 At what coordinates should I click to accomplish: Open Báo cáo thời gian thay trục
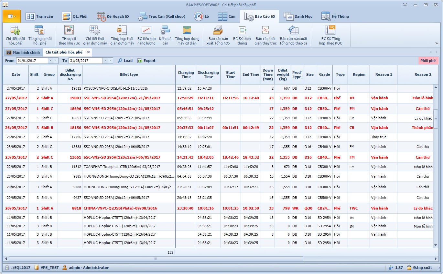[x=265, y=35]
